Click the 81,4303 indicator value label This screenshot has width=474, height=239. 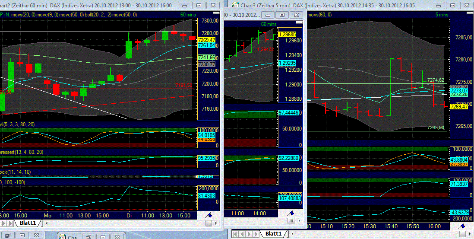206,195
